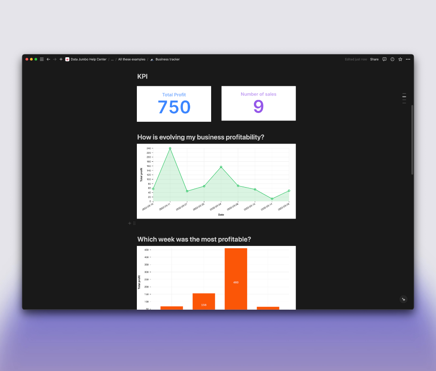Image resolution: width=436 pixels, height=371 pixels.
Task: Open the Business tracker breadcrumb
Action: coord(168,59)
